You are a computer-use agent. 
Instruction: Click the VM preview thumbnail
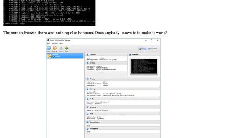(x=144, y=66)
